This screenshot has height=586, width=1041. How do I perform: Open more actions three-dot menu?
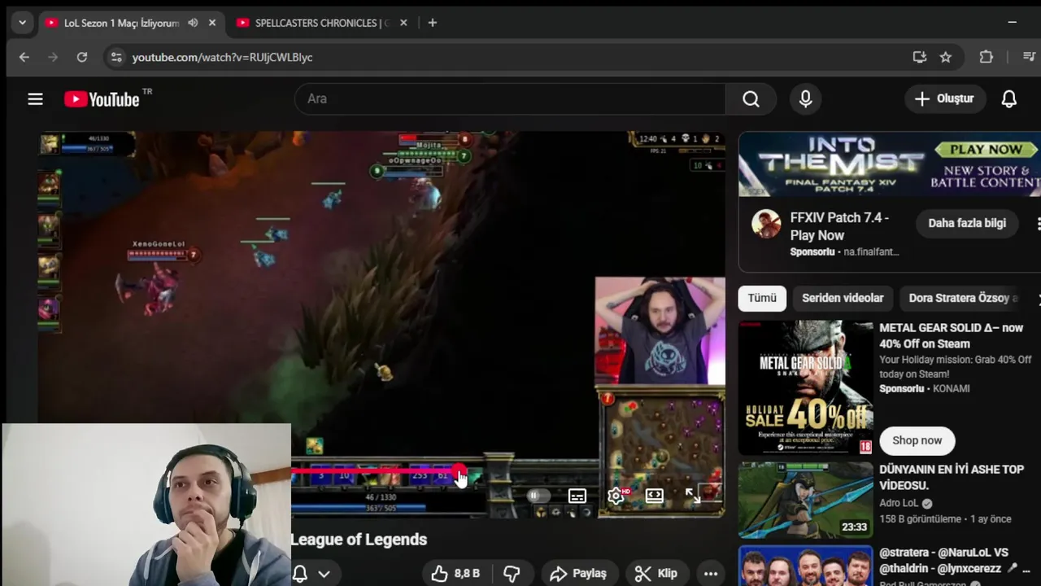click(710, 574)
